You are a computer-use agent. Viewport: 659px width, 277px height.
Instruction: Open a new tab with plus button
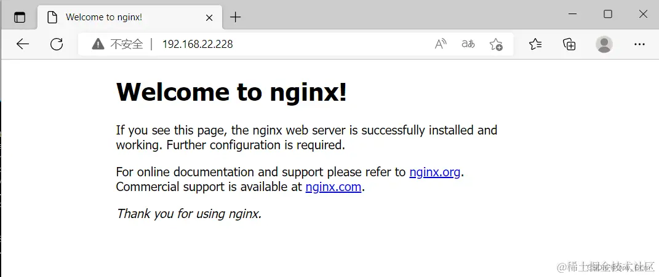click(x=235, y=17)
